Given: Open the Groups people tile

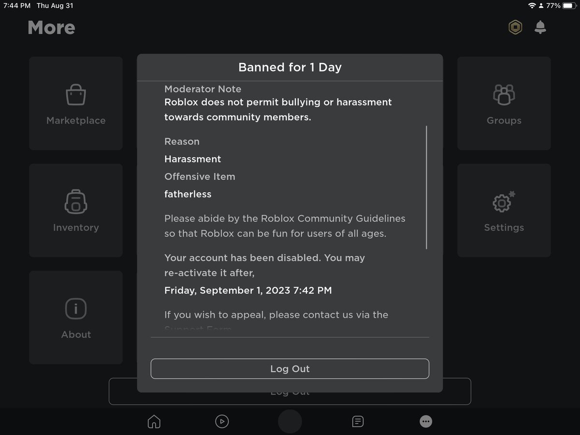Looking at the screenshot, I should click(504, 103).
